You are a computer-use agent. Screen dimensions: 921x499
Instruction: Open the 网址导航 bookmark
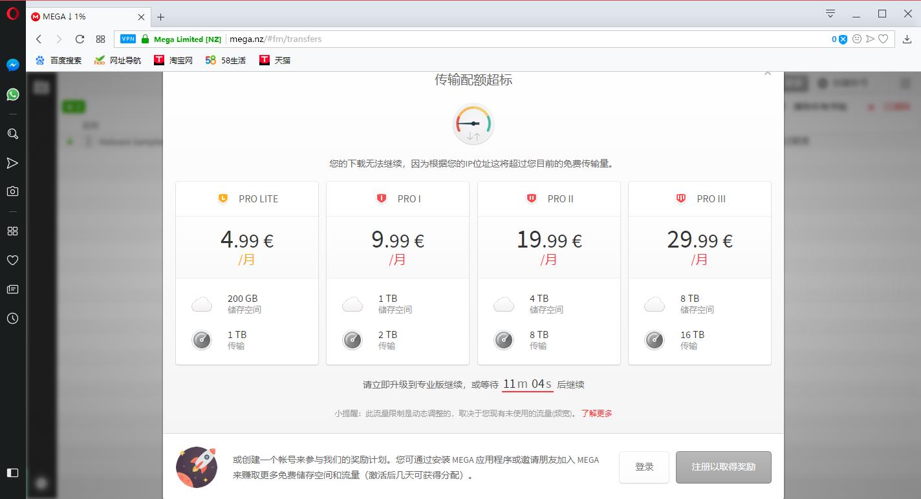[118, 60]
